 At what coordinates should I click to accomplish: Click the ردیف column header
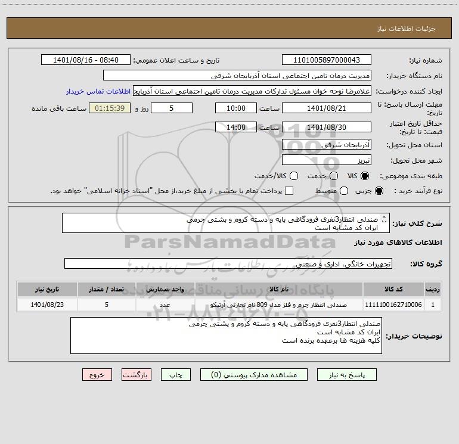[433, 290]
